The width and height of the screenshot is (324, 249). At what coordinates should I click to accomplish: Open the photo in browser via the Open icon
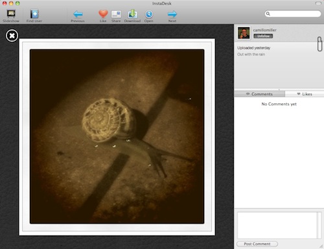point(149,16)
